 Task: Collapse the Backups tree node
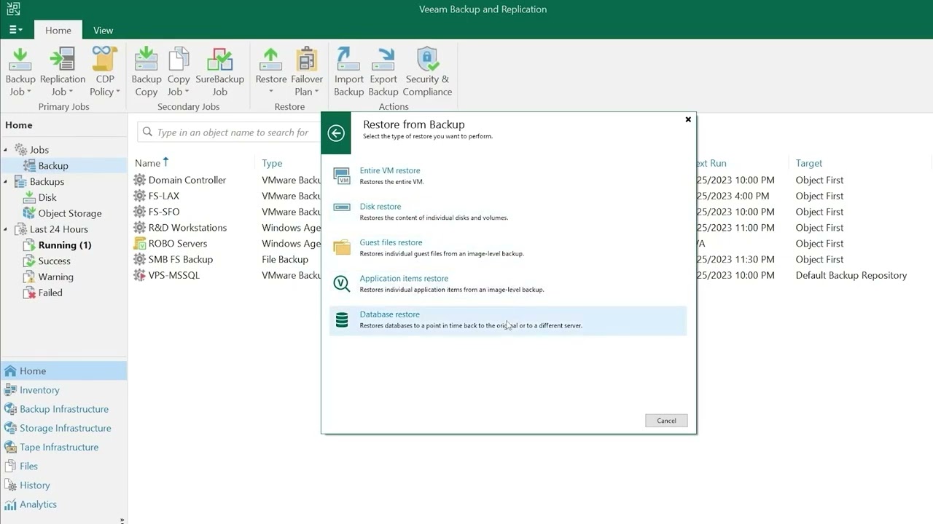coord(6,182)
